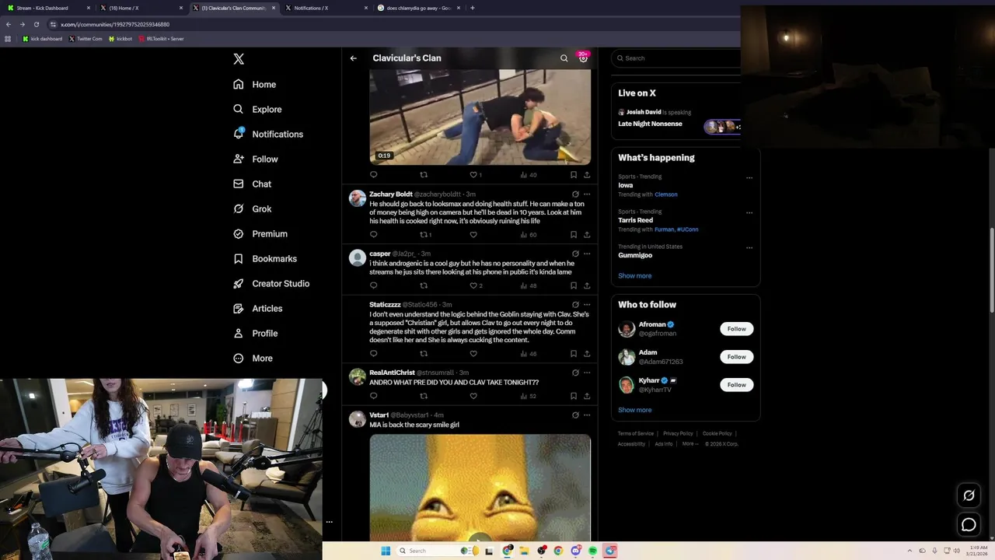This screenshot has height=560, width=995.
Task: Follow Afroman
Action: point(736,329)
